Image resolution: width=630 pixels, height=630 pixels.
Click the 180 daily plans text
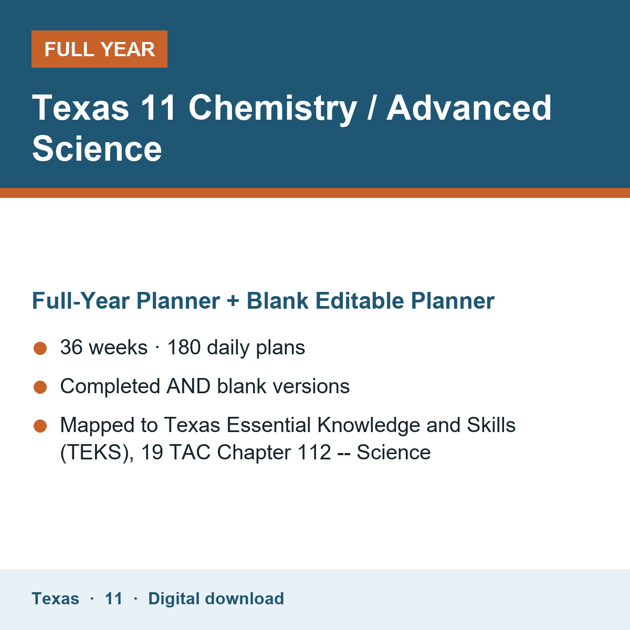pyautogui.click(x=236, y=348)
